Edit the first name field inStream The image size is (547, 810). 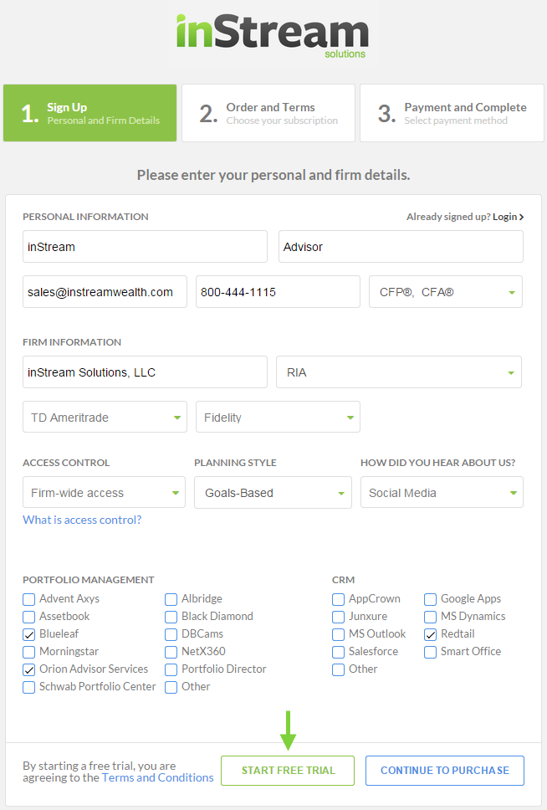(x=146, y=246)
